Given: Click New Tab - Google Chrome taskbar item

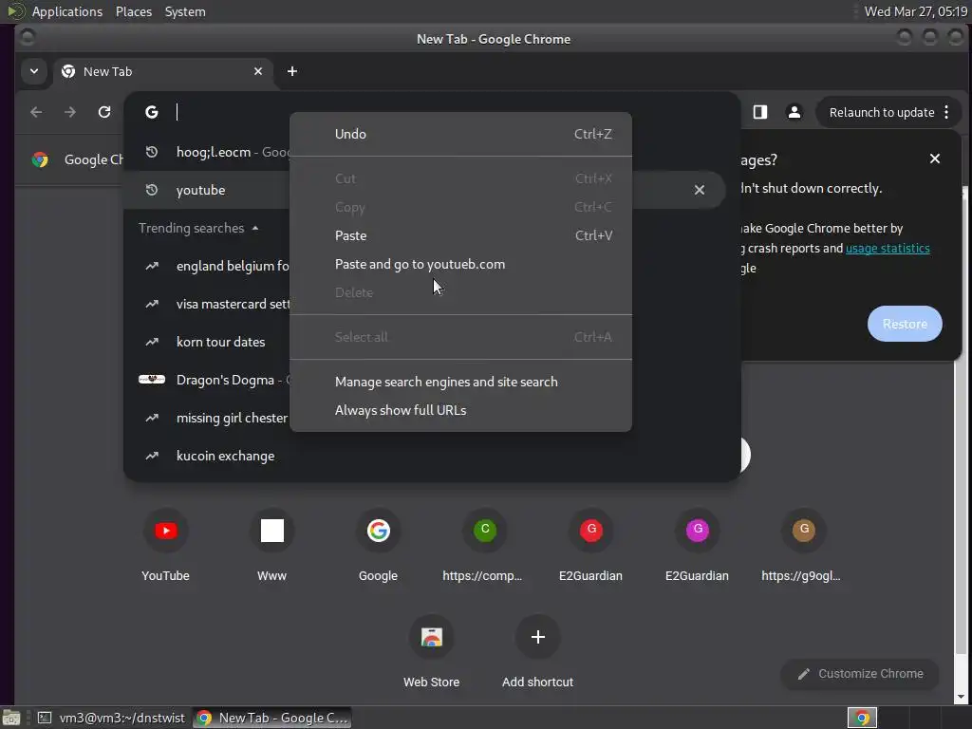Looking at the screenshot, I should click(272, 718).
